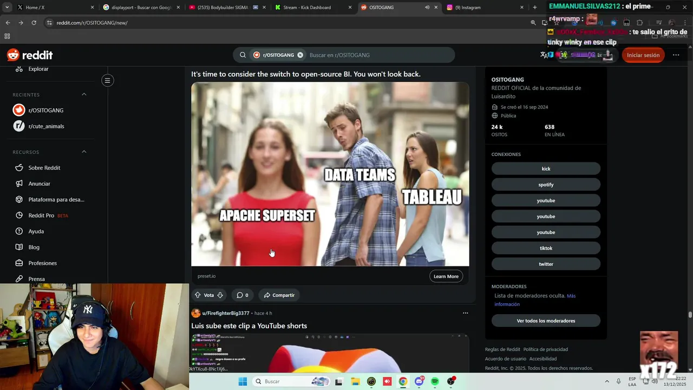Open the spotify connection link

click(546, 185)
